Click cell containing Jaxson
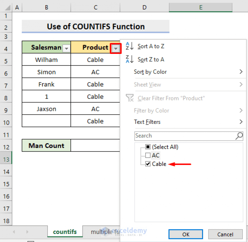Screen dimensions: 248x242 pos(46,109)
